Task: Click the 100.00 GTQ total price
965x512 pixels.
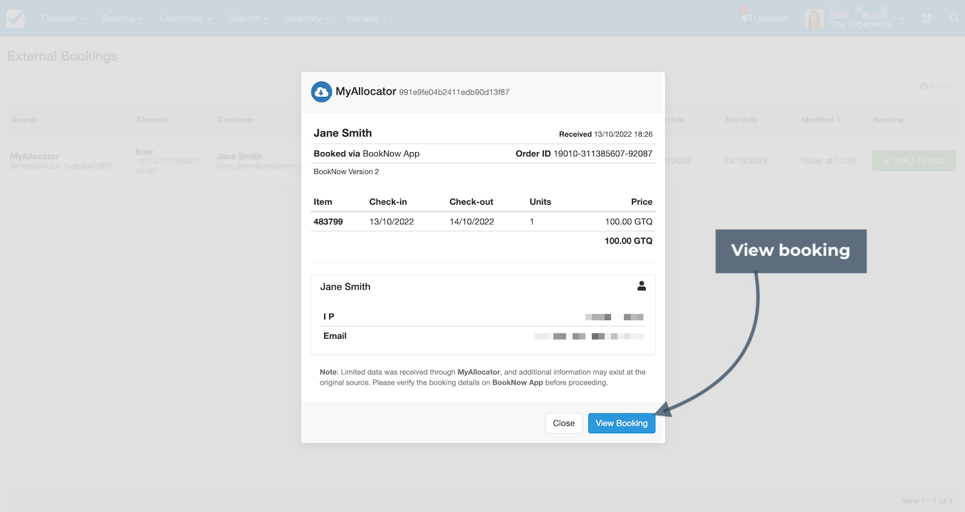Action: [628, 241]
